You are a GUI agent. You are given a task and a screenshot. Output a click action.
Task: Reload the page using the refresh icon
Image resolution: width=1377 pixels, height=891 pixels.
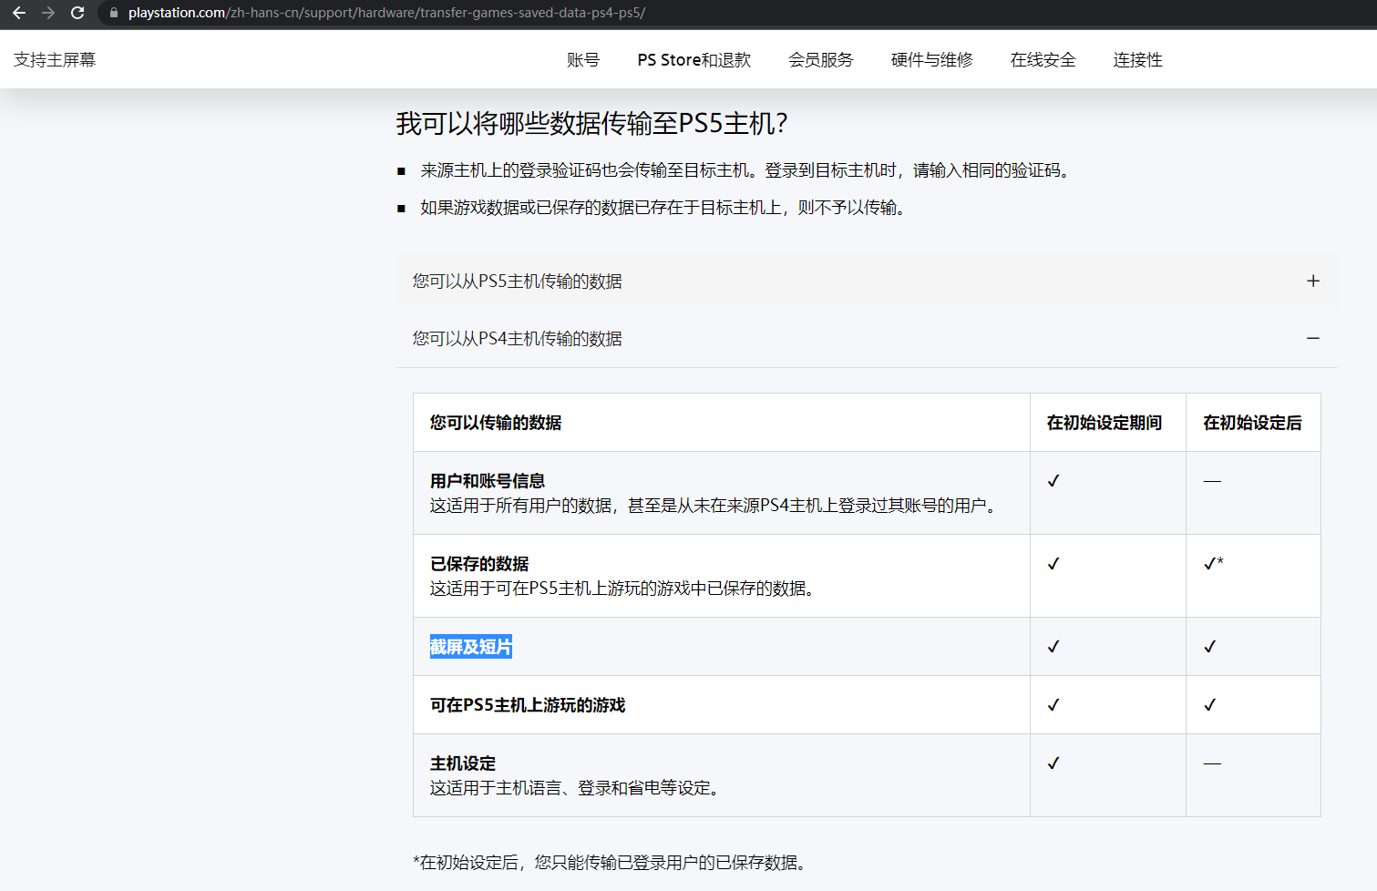77,14
